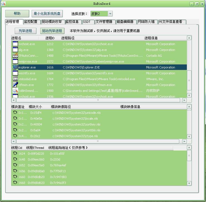Switch to the 进程管理 tab

click(x=14, y=22)
